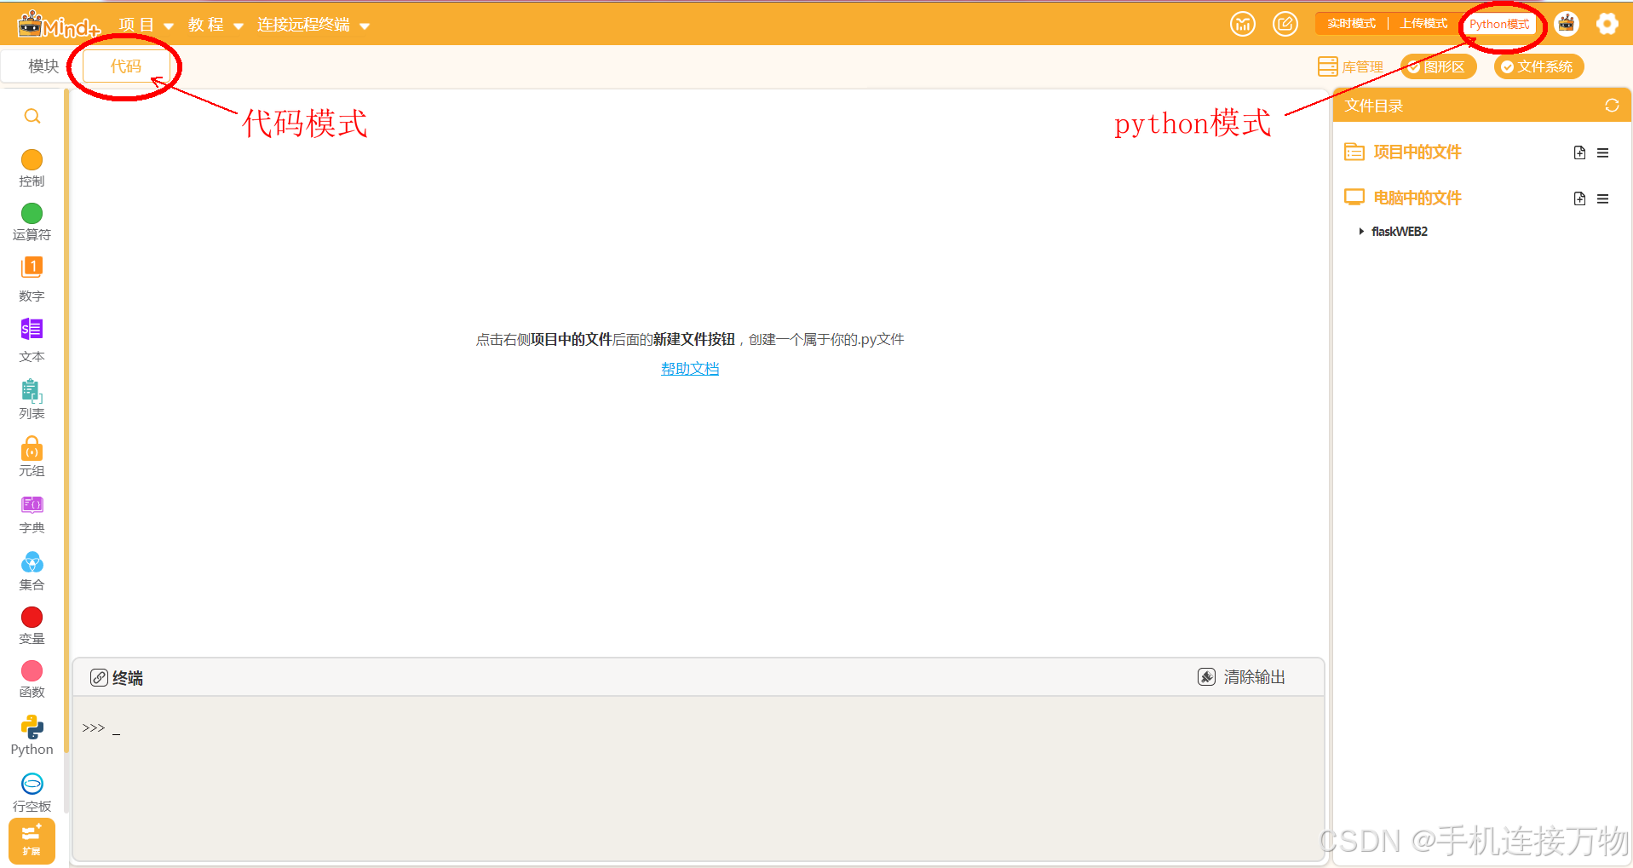Open the search icon in the sidebar

(32, 116)
